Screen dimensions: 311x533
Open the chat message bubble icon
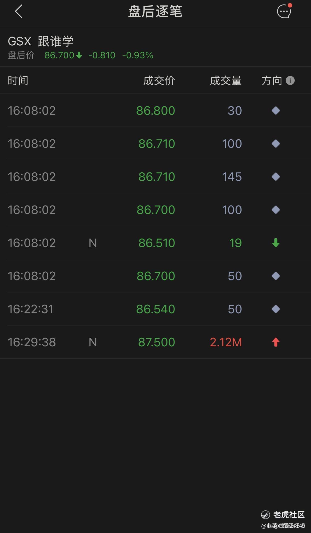[284, 11]
